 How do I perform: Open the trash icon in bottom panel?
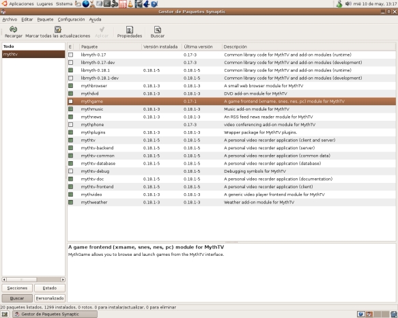point(394,314)
